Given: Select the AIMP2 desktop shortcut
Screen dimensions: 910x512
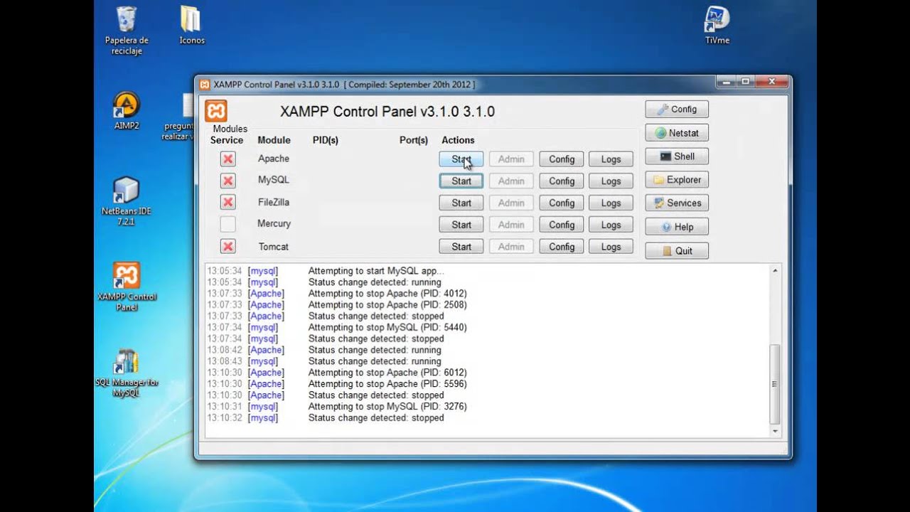Looking at the screenshot, I should 127,111.
